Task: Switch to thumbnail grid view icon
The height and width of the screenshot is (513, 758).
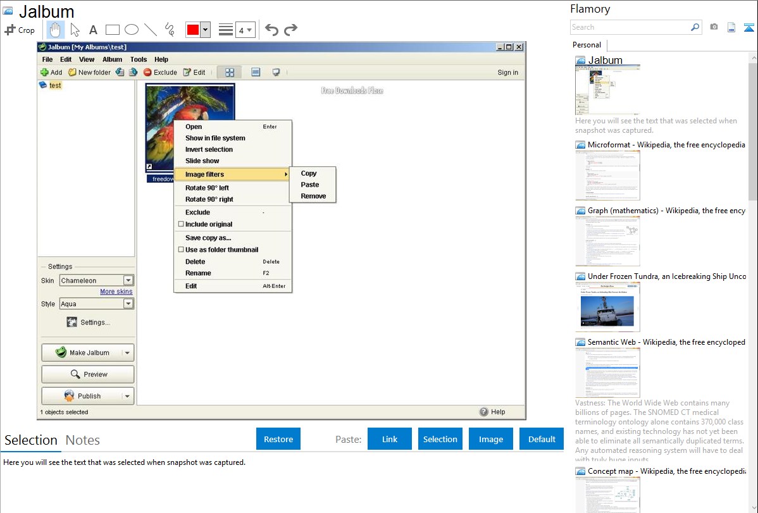Action: (230, 73)
